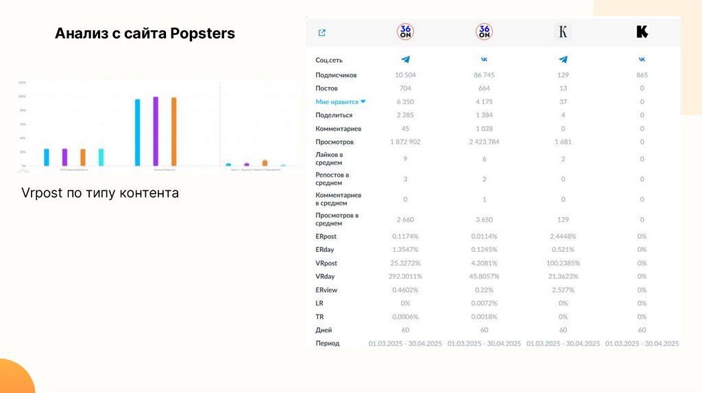The image size is (702, 393).
Task: Click the 'Комментариев' row label
Action: point(338,129)
